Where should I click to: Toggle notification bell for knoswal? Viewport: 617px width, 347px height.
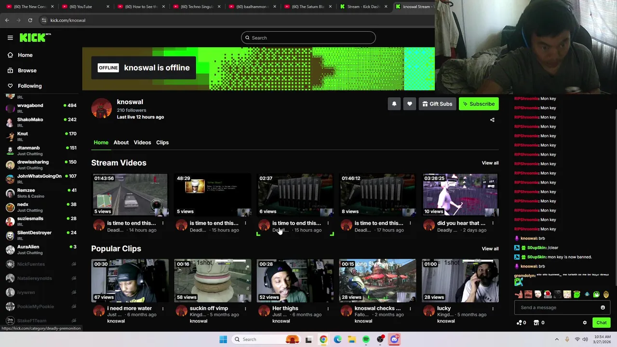394,104
